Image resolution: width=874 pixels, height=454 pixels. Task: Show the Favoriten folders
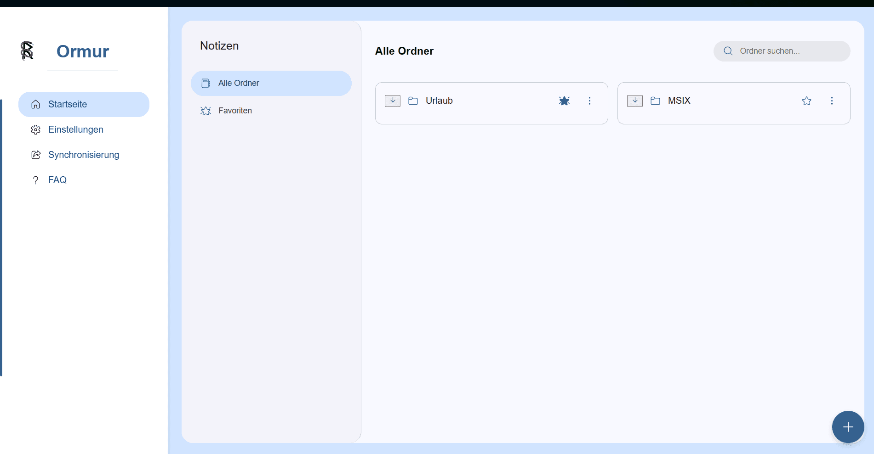271,111
